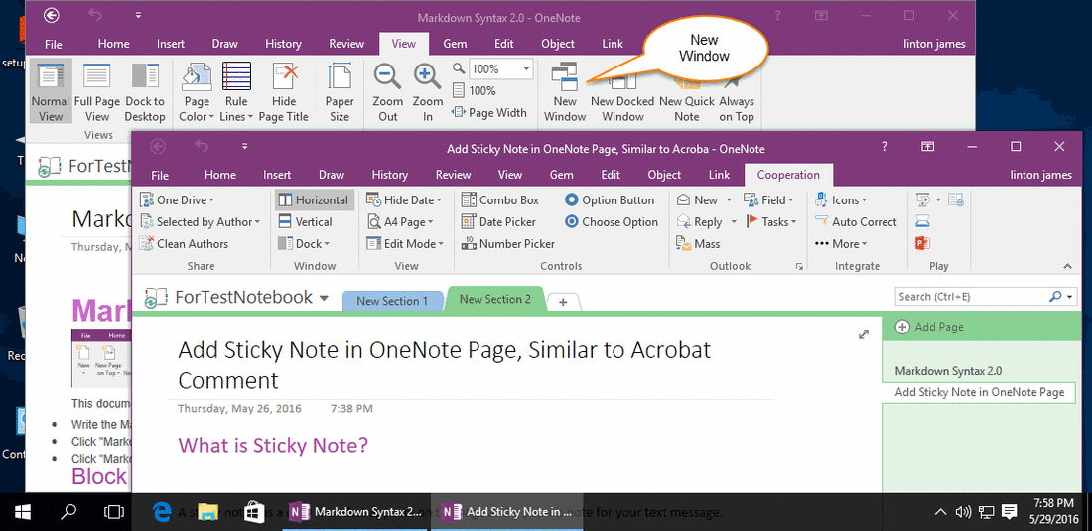Open Dock dropdown in Window group
The width and height of the screenshot is (1092, 531).
point(304,243)
